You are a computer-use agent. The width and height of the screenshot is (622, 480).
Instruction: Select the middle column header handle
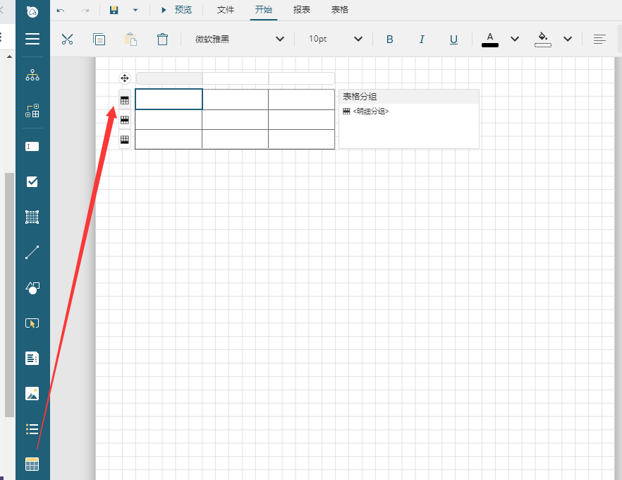(x=236, y=78)
